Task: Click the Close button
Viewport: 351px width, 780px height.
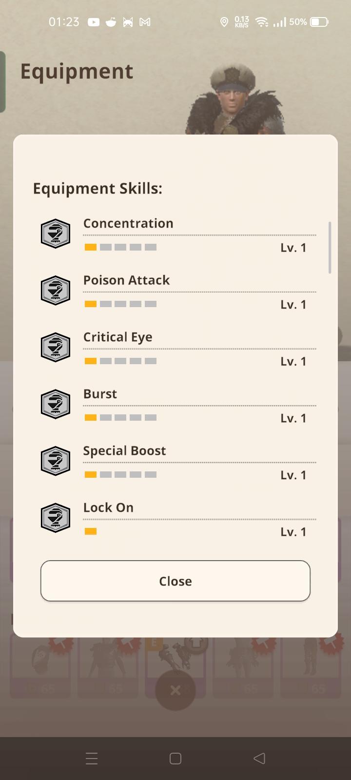Action: pos(175,581)
